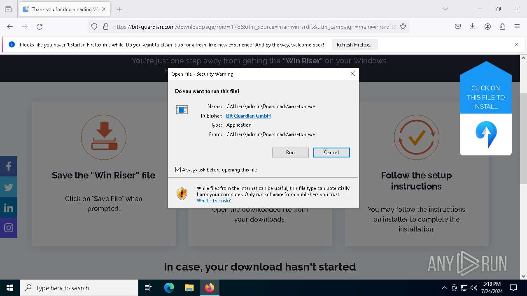The width and height of the screenshot is (527, 296).
Task: Open the Bit Guardian GmbH publisher link
Action: [248, 116]
